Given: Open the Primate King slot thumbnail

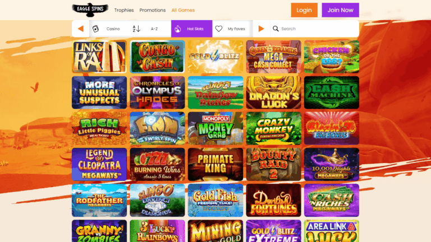Looking at the screenshot, I should click(215, 164).
